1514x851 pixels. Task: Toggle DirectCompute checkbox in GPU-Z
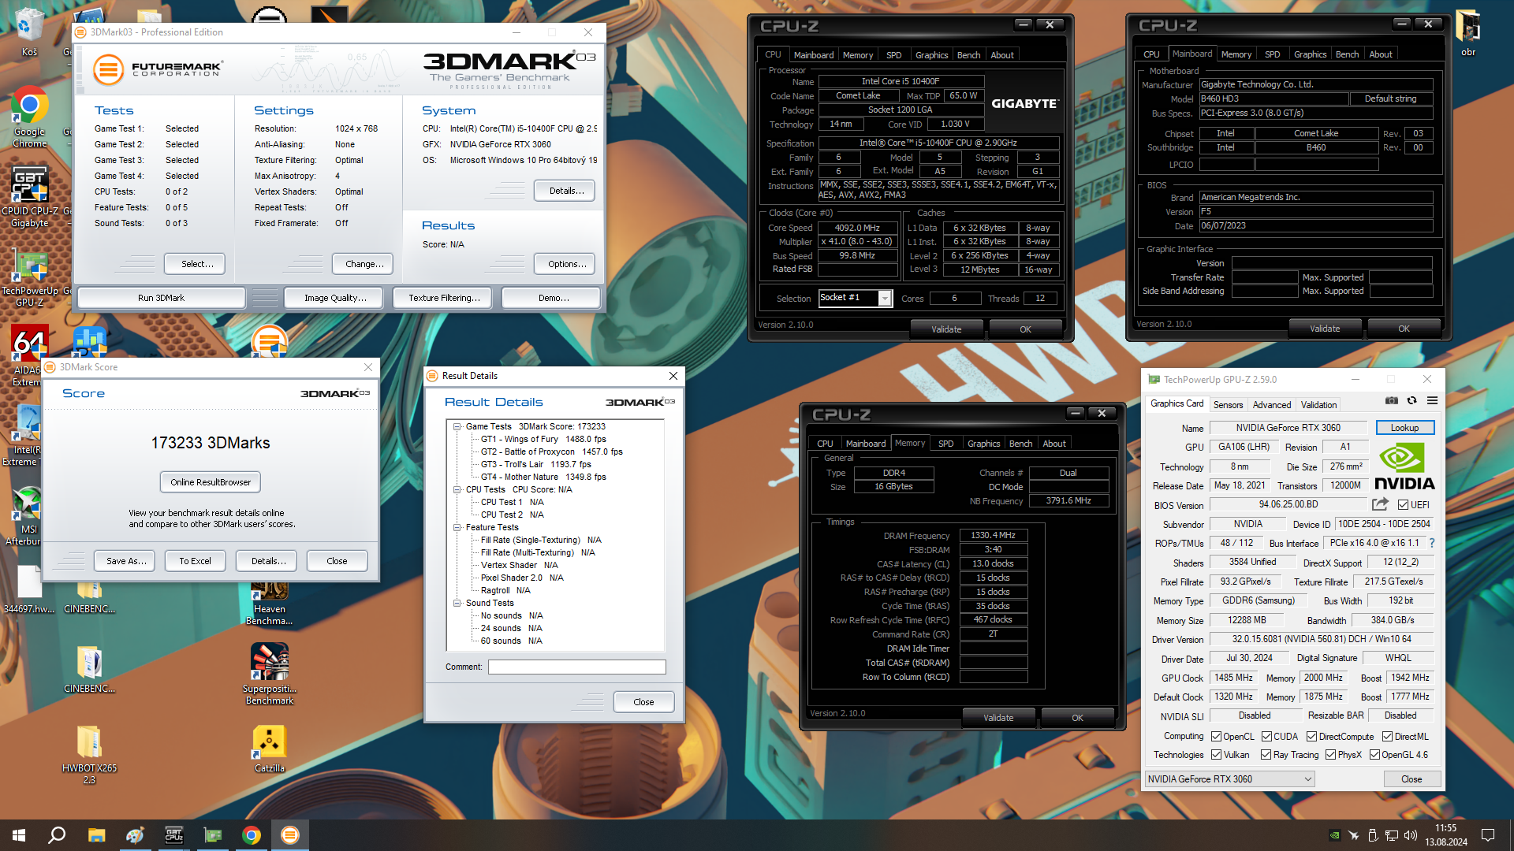pos(1312,737)
